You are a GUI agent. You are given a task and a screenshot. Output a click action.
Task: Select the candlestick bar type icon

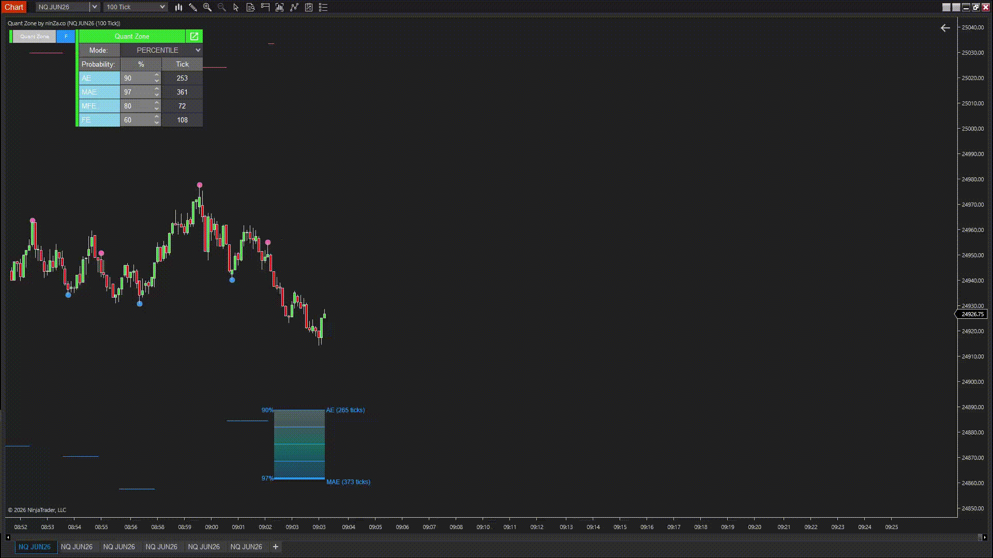pyautogui.click(x=178, y=7)
